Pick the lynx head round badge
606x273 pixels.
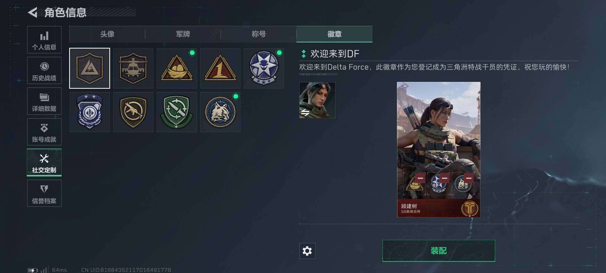[x=220, y=112]
